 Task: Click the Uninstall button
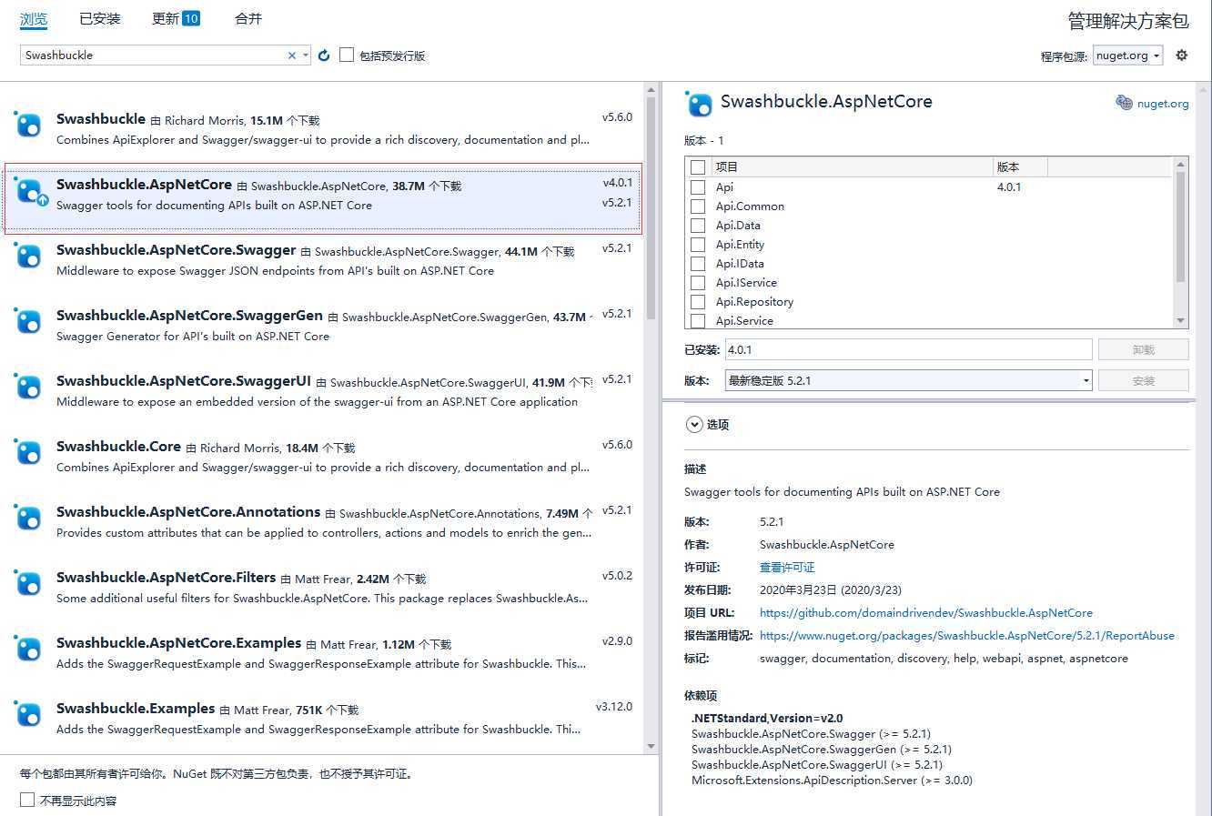click(x=1143, y=349)
